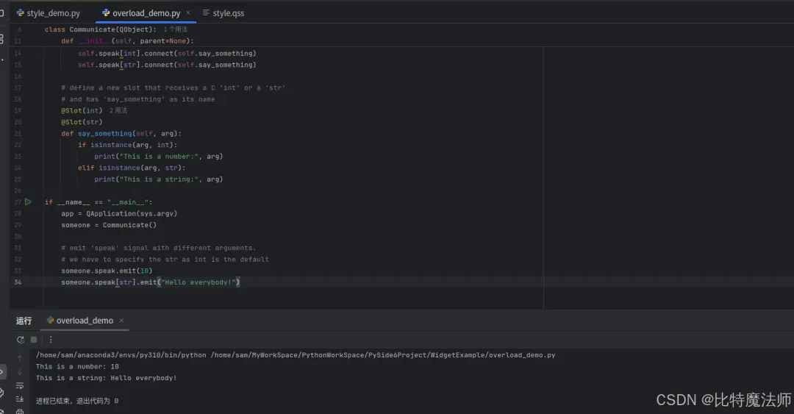
Task: Click the '1个用法' usage hint
Action: (175, 29)
